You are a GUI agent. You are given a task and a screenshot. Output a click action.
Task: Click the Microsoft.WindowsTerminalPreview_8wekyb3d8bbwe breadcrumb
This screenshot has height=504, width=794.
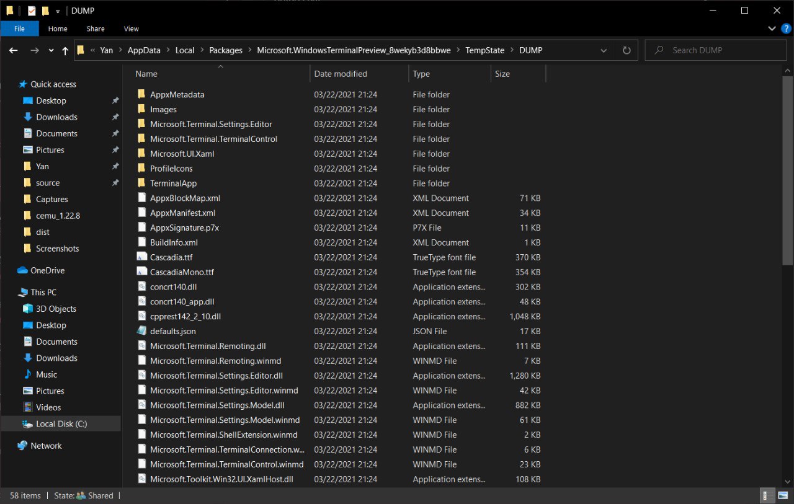pyautogui.click(x=354, y=50)
